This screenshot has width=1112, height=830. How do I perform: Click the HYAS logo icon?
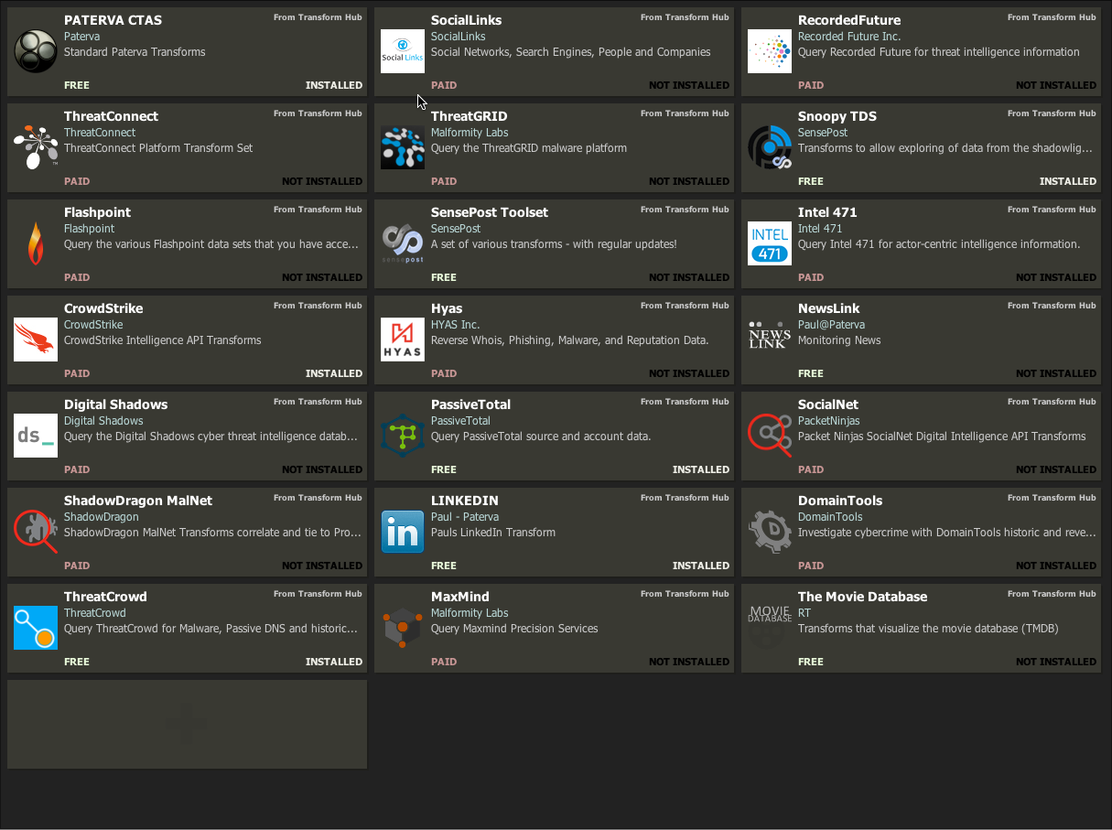click(404, 340)
